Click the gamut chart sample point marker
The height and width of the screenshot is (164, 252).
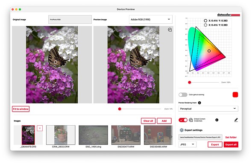[x=209, y=51]
